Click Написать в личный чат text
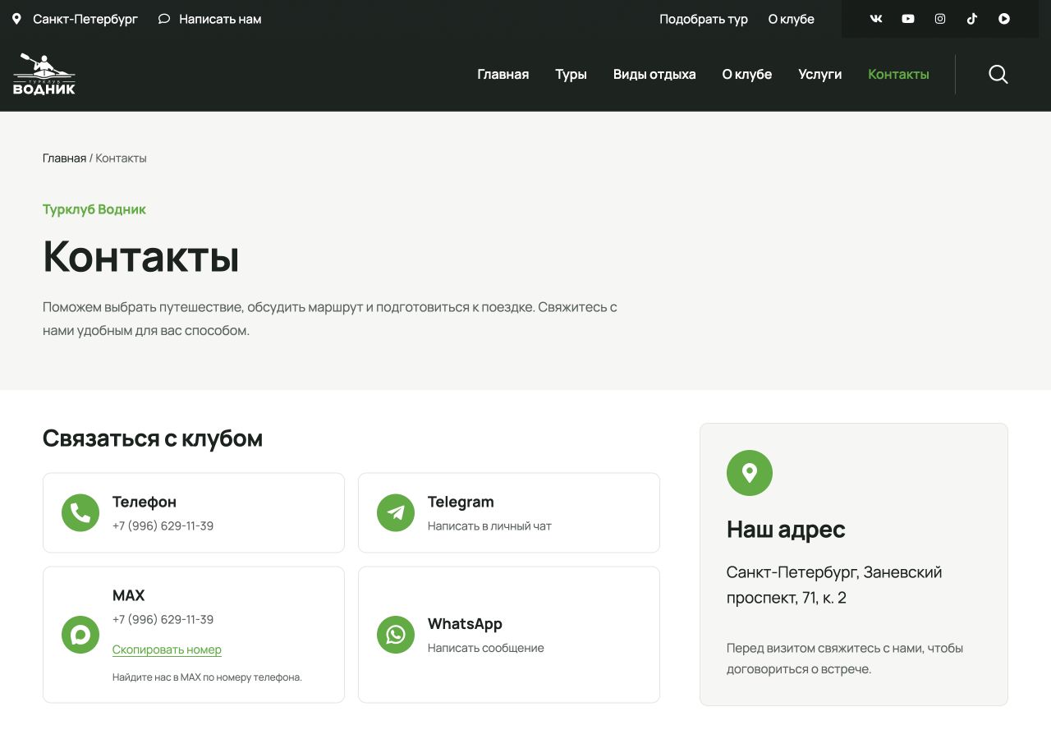Screen dimensions: 1051x739 coord(489,526)
